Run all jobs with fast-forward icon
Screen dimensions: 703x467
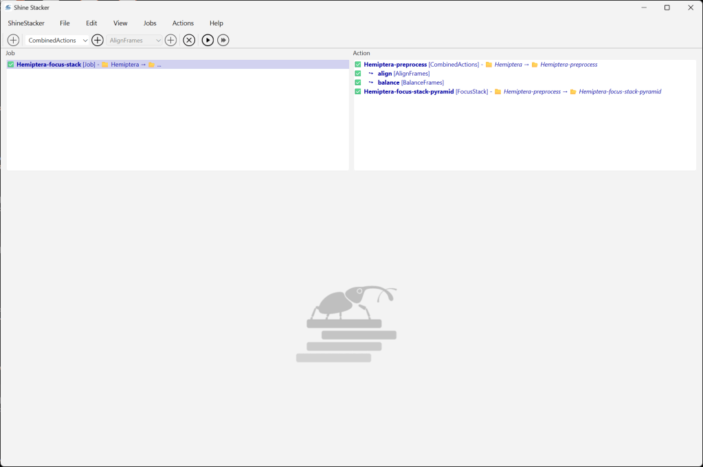coord(223,41)
